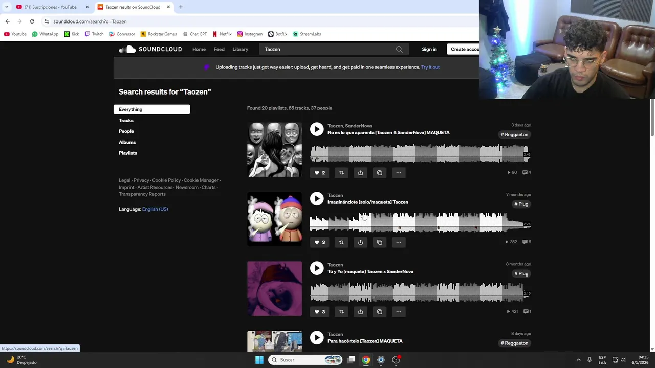
Task: Close the Taozen results SoundCloud tab
Action: coord(168,7)
